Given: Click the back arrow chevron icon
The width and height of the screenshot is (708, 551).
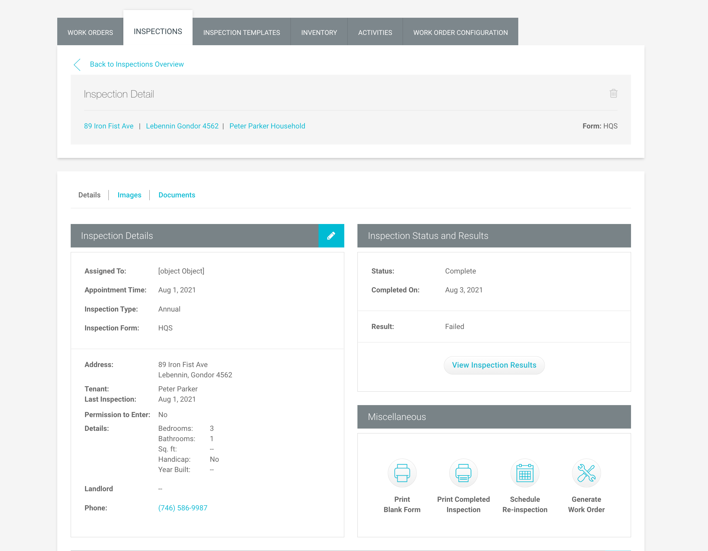Looking at the screenshot, I should point(77,64).
